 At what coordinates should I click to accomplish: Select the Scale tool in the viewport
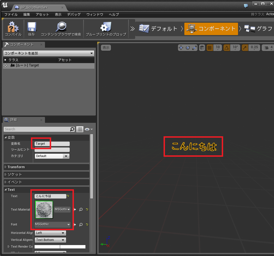click(x=194, y=48)
